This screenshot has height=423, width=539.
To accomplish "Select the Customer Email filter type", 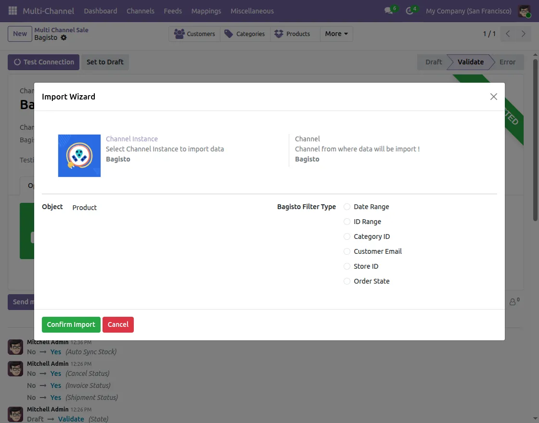I will (347, 251).
